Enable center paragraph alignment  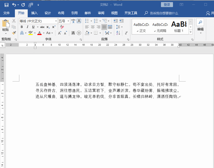pos(92,27)
